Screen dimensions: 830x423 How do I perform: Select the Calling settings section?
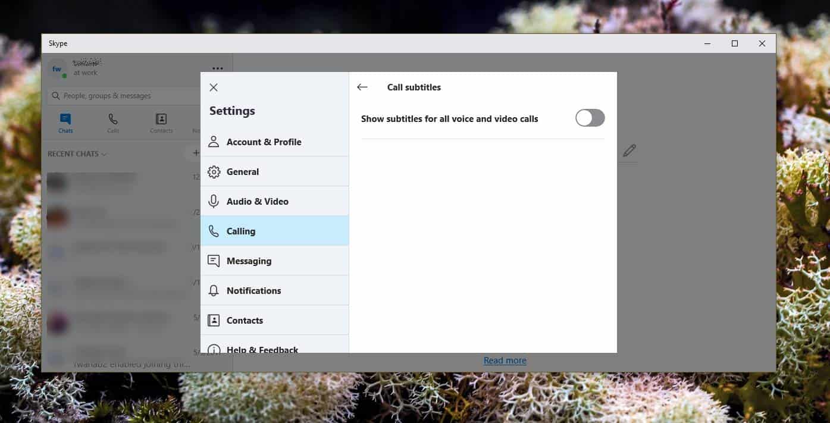pos(274,231)
